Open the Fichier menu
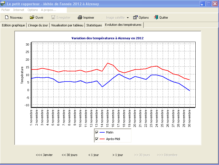This screenshot has height=165, width=219. pos(6,10)
